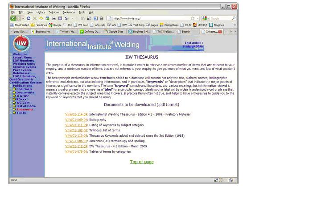
Task: Expand the Databases tree node
Action: (x=11, y=73)
